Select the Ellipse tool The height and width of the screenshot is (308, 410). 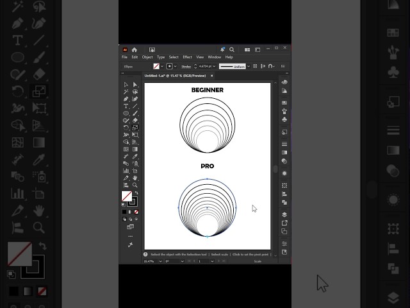pyautogui.click(x=126, y=113)
